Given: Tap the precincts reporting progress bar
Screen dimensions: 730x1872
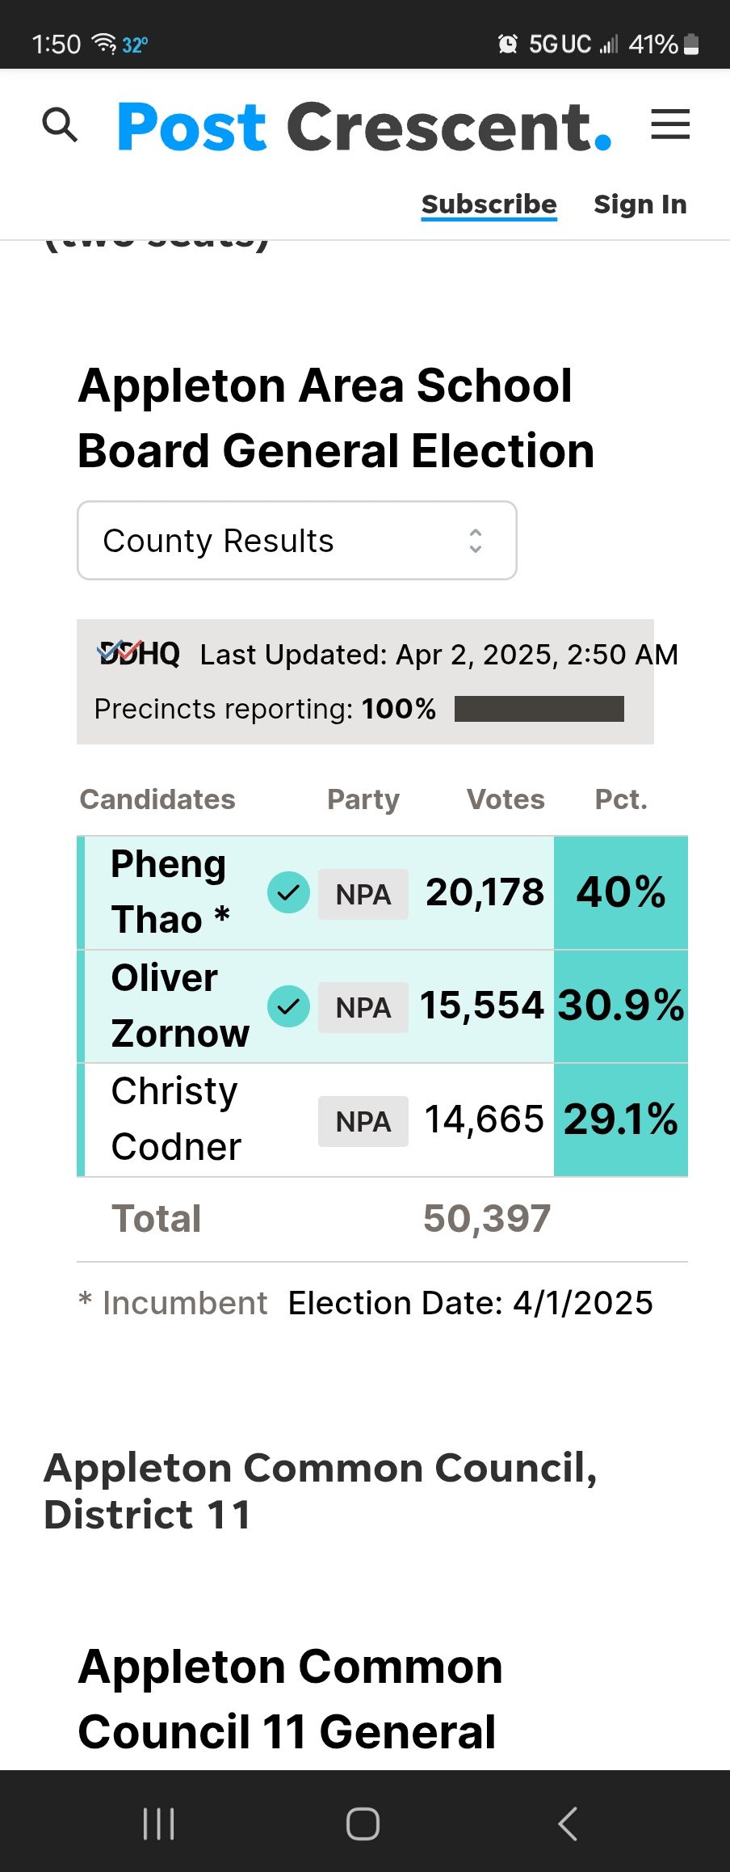Looking at the screenshot, I should (x=539, y=709).
